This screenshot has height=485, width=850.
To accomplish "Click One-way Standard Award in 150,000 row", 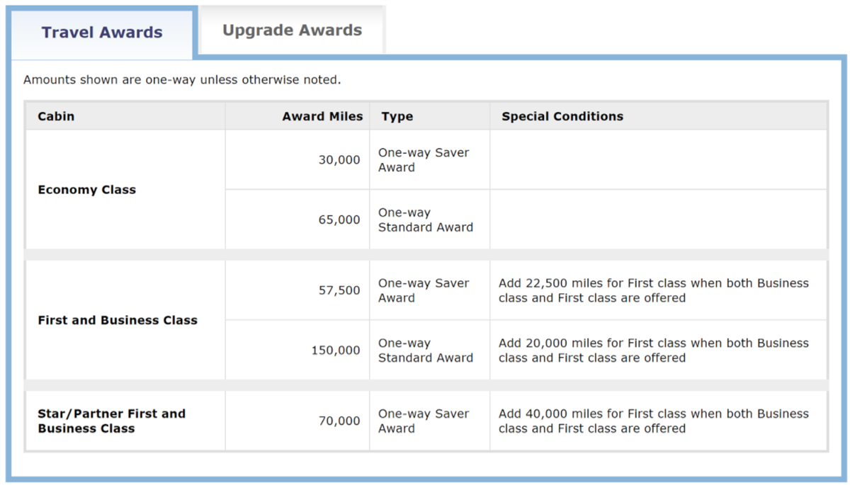I will [x=425, y=350].
